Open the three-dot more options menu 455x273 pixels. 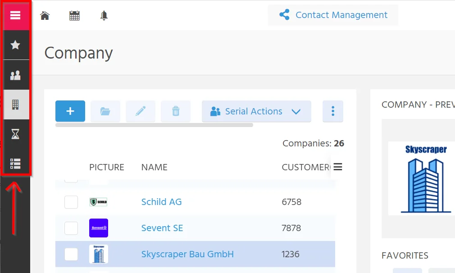coord(333,111)
